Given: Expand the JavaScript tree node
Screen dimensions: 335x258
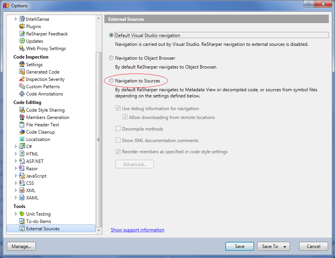Looking at the screenshot, I should 16,176.
